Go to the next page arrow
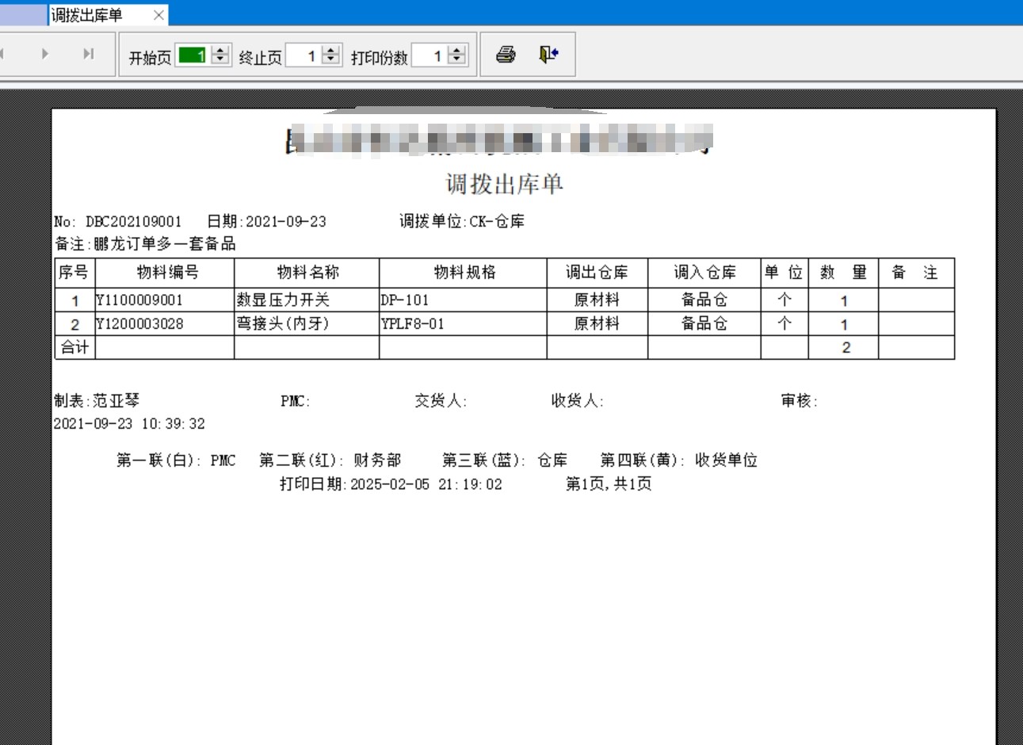Image resolution: width=1023 pixels, height=745 pixels. pyautogui.click(x=45, y=54)
